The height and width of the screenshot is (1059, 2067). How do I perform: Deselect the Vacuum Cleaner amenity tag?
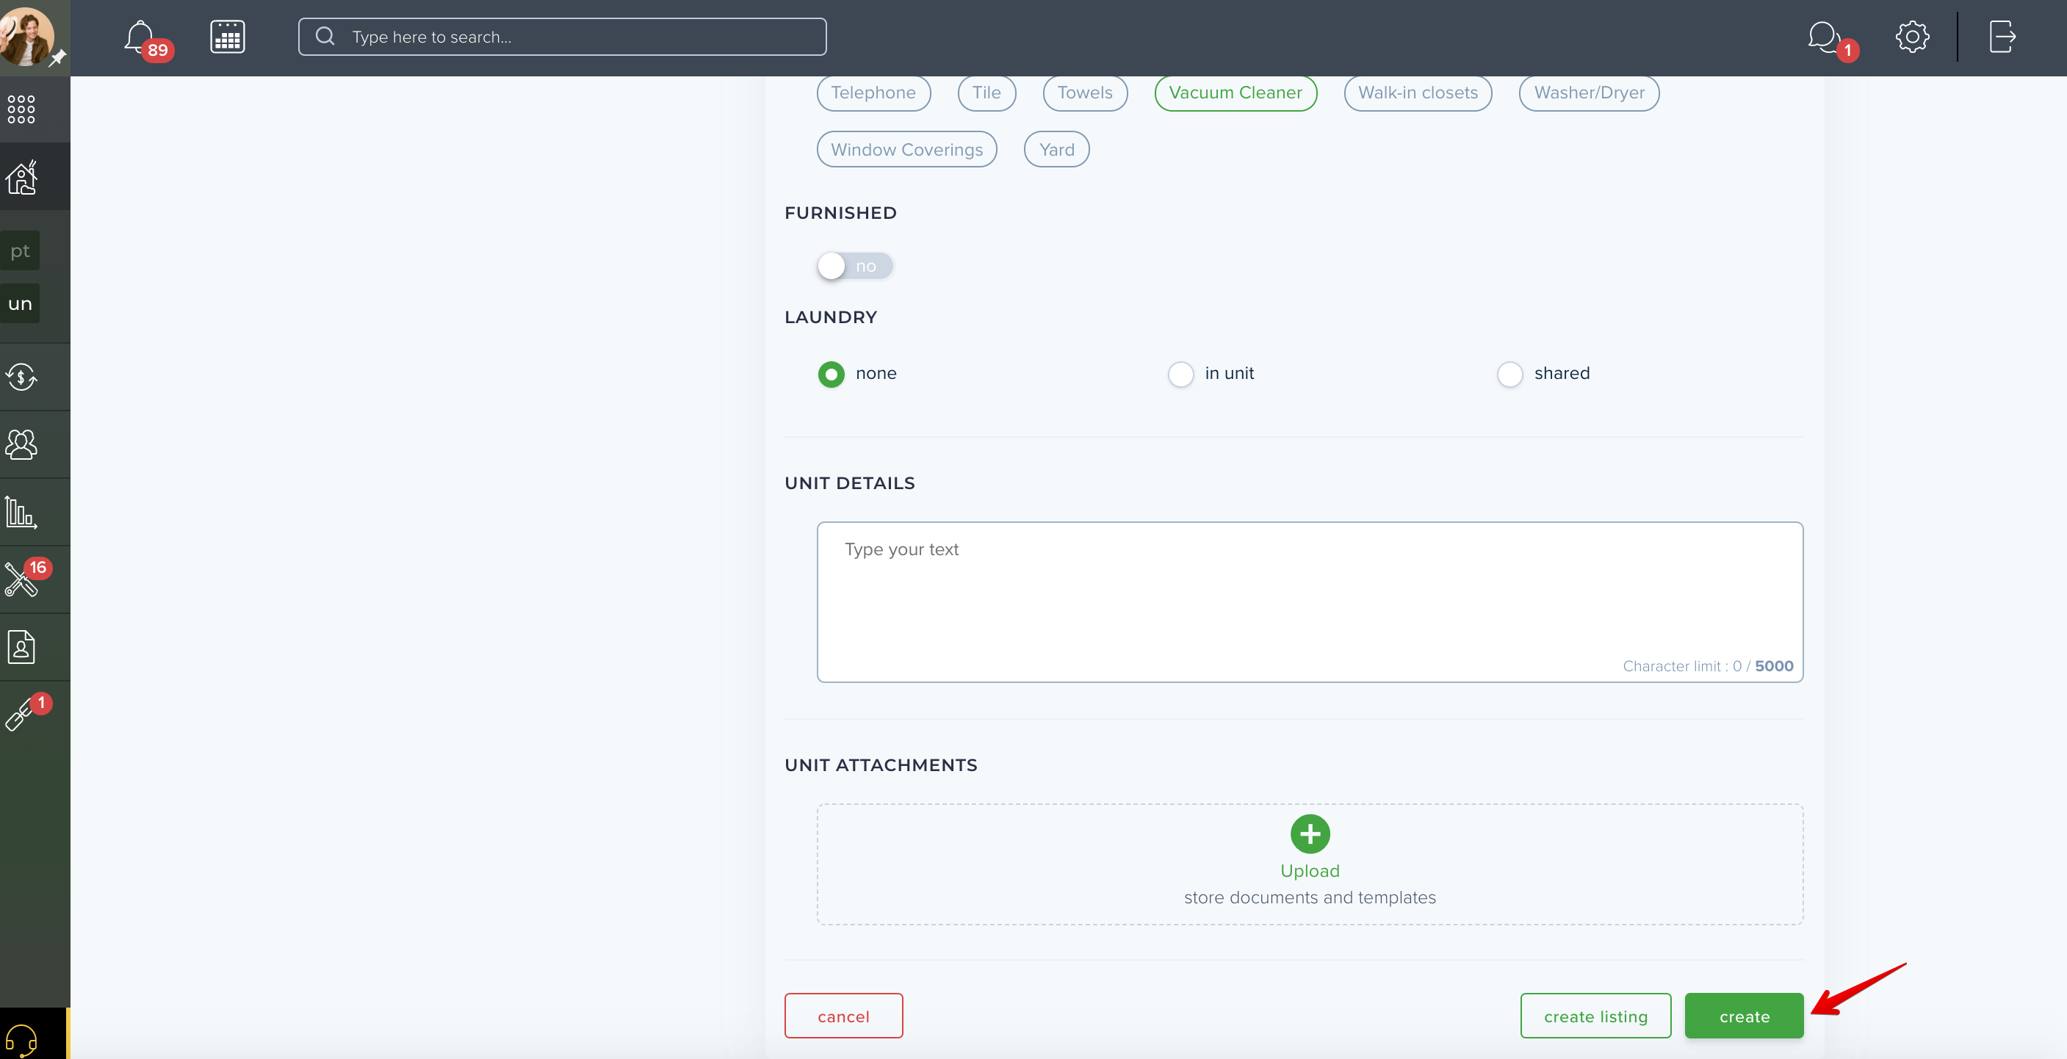(x=1235, y=93)
